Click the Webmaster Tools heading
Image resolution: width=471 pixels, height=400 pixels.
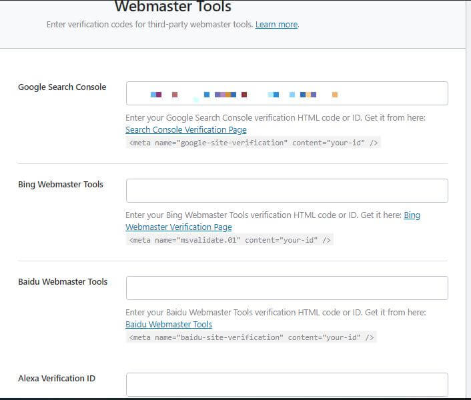click(x=173, y=6)
